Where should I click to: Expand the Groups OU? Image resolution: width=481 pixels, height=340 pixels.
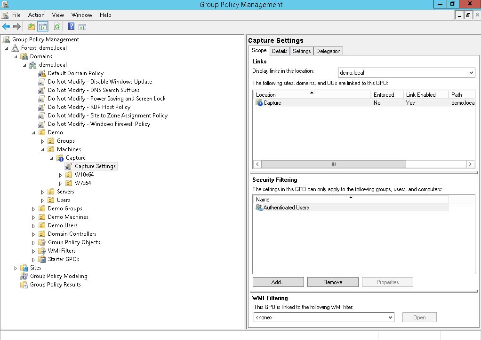(43, 141)
